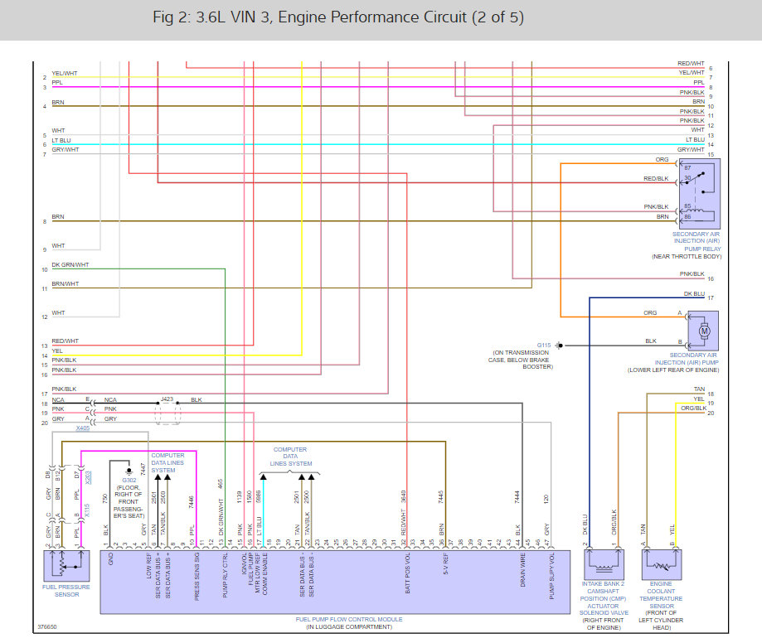
Task: Select the PRESS SENS SIG terminal label
Action: [x=197, y=577]
